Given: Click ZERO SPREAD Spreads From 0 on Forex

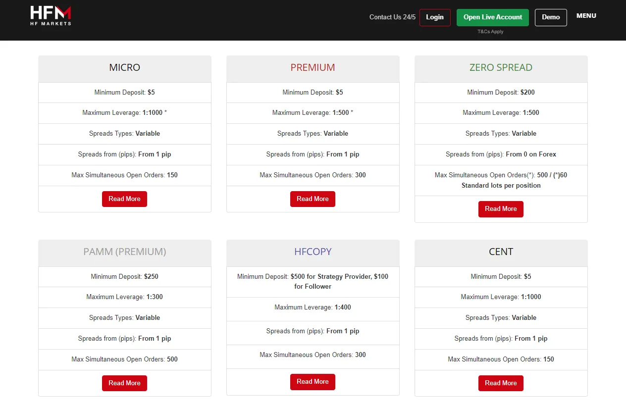Looking at the screenshot, I should click(x=501, y=154).
